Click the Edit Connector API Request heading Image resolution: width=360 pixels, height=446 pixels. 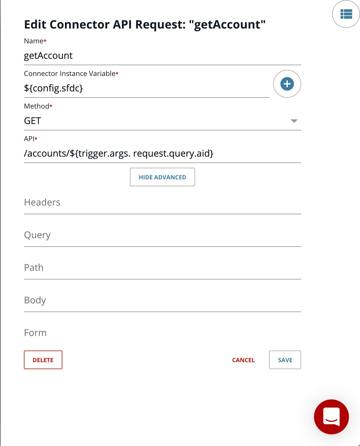point(145,24)
